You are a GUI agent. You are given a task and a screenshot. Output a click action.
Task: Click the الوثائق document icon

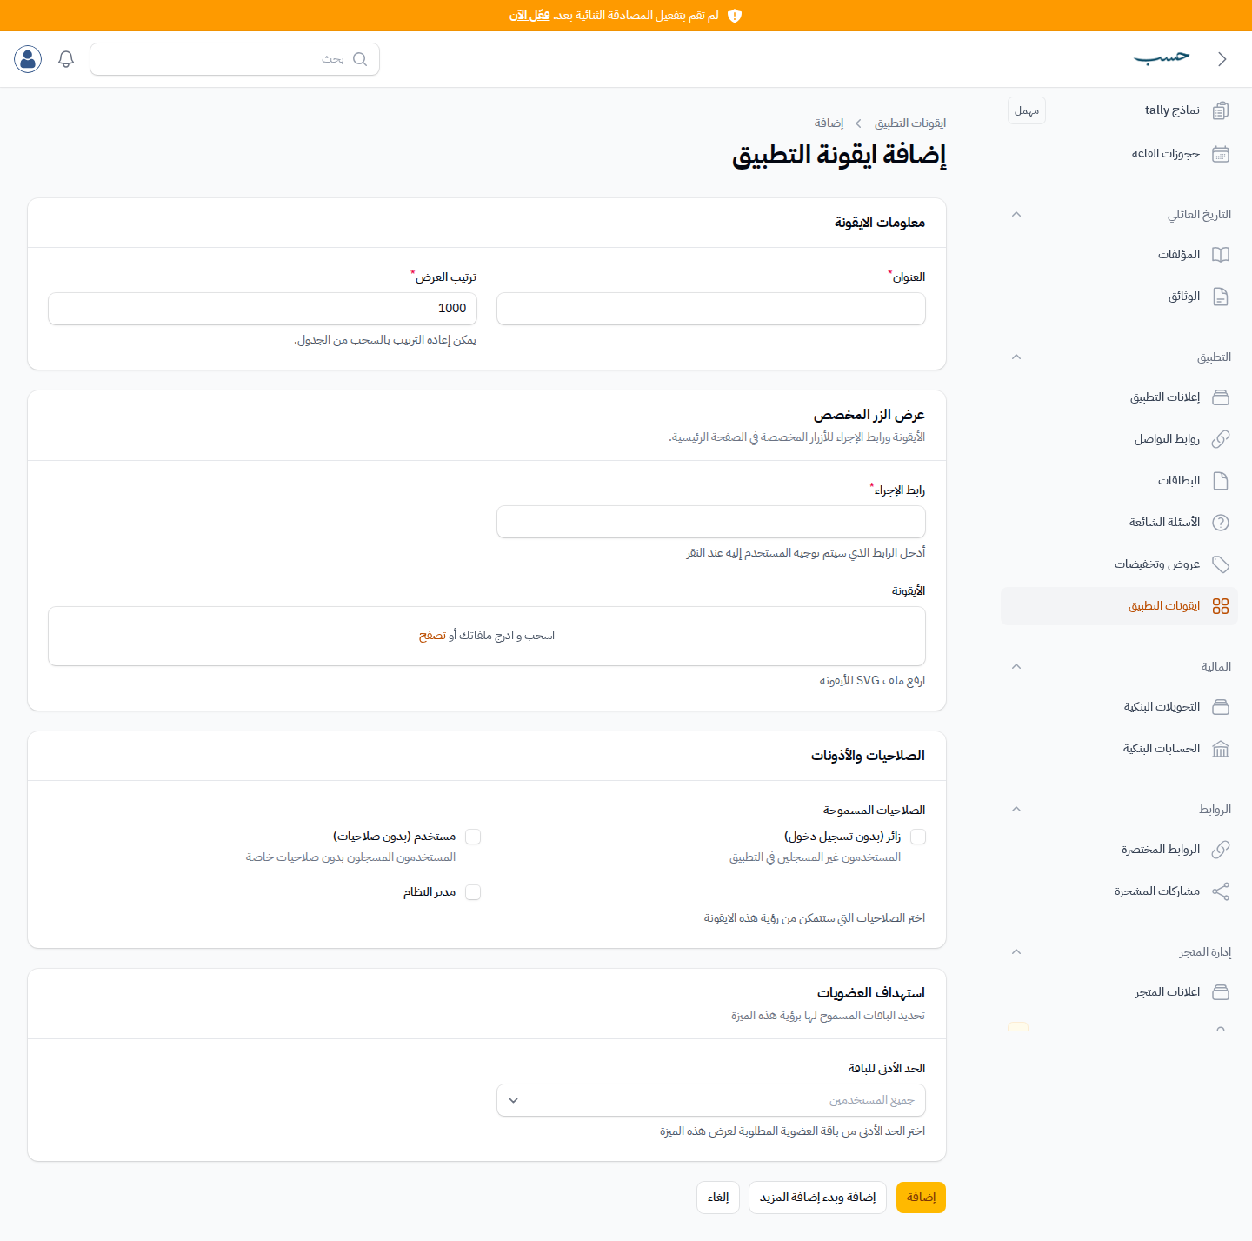coord(1221,297)
